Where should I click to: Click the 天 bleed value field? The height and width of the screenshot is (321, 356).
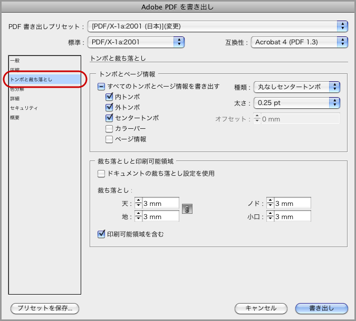coord(160,203)
